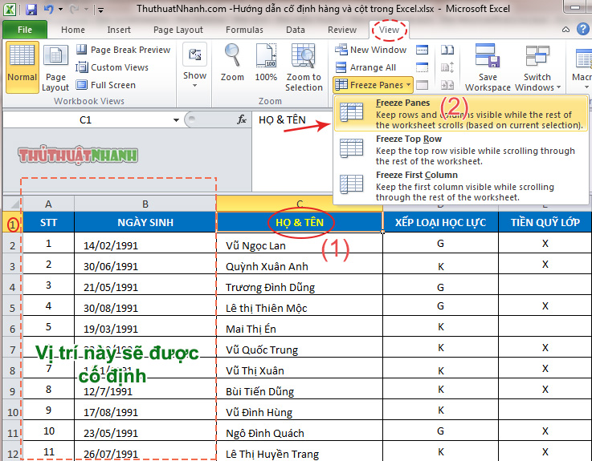Select the HỌ & TÊN header cell
Image resolution: width=592 pixels, height=461 pixels.
coord(300,222)
